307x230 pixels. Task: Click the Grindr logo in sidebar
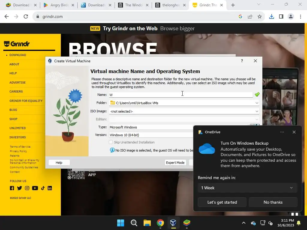click(17, 44)
